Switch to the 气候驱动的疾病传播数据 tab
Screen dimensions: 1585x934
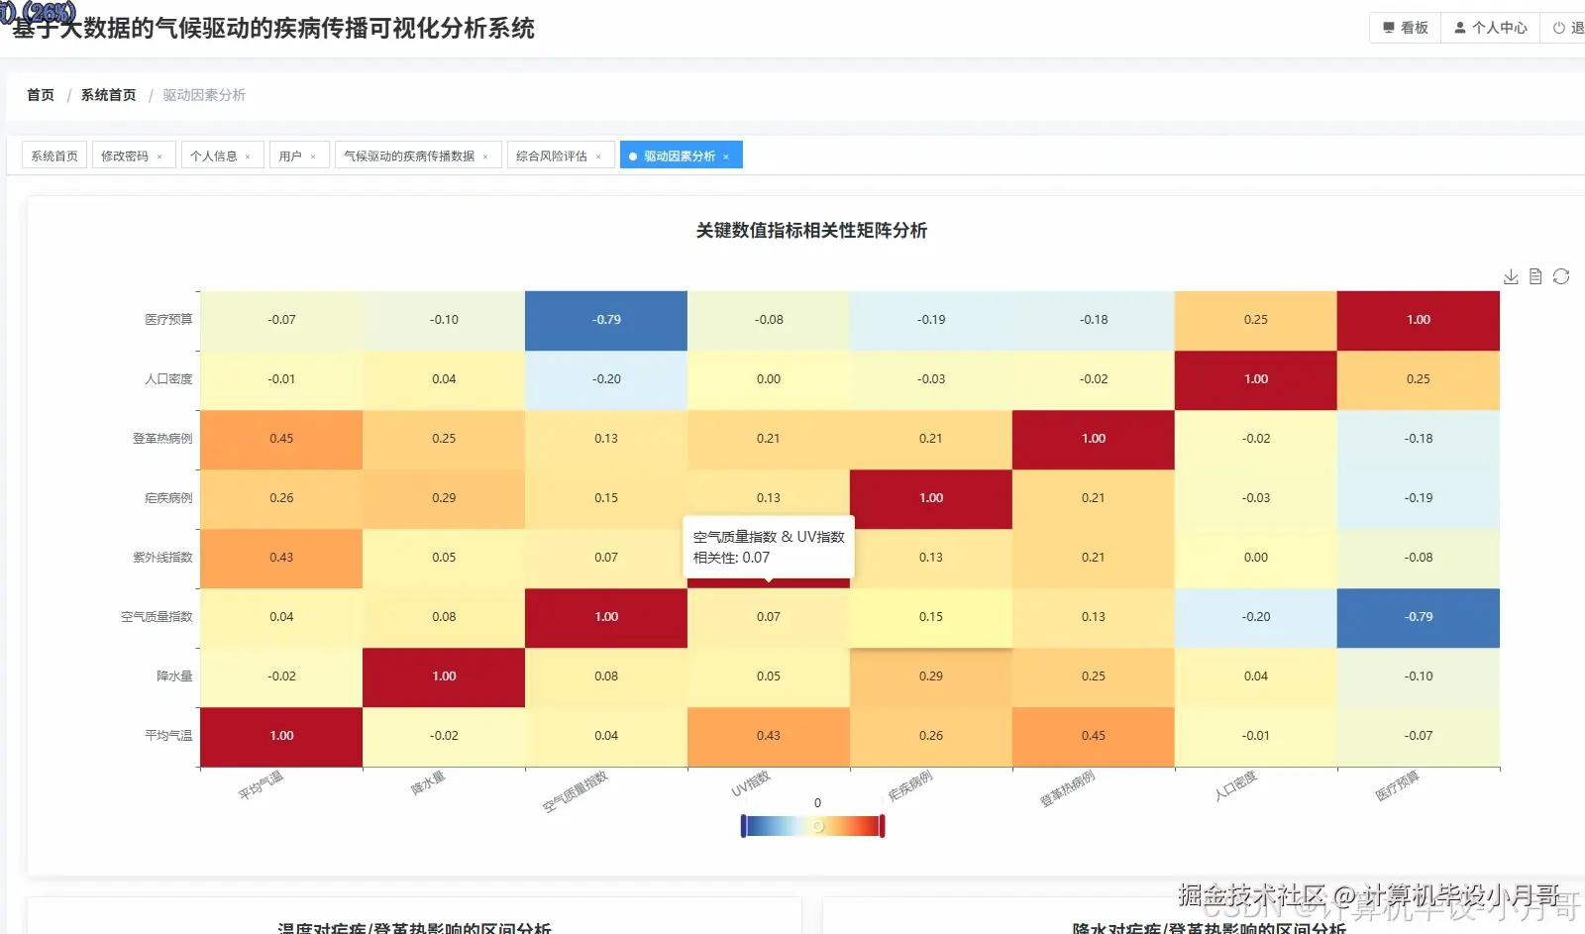[408, 156]
